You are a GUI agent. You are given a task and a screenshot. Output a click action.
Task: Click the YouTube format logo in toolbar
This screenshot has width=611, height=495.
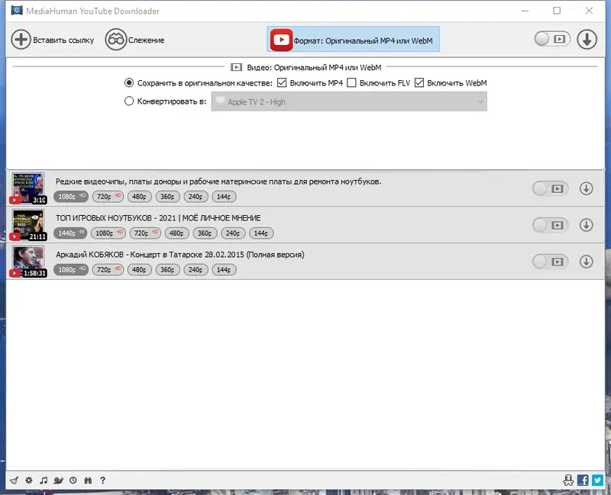281,40
